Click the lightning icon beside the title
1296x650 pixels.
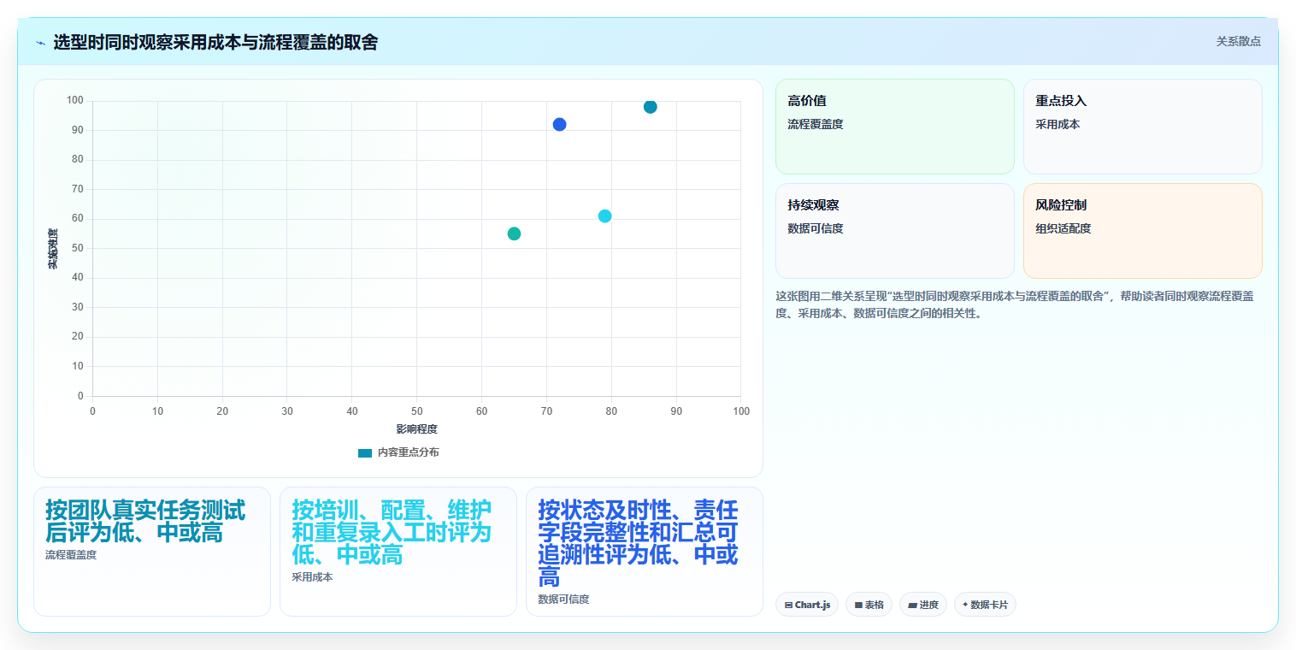(x=40, y=43)
